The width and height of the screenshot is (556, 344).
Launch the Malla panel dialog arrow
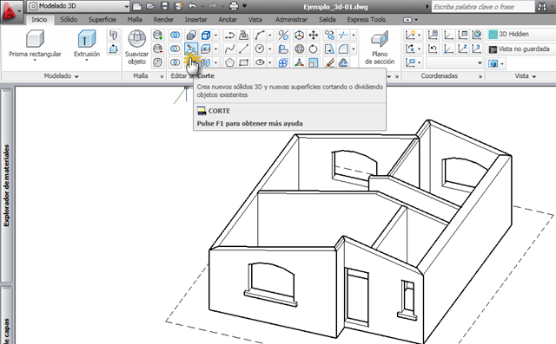[162, 76]
